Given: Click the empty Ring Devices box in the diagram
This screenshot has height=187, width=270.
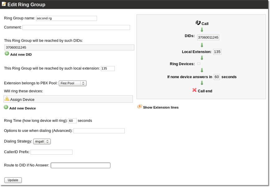Looking at the screenshot, I should [199, 64].
